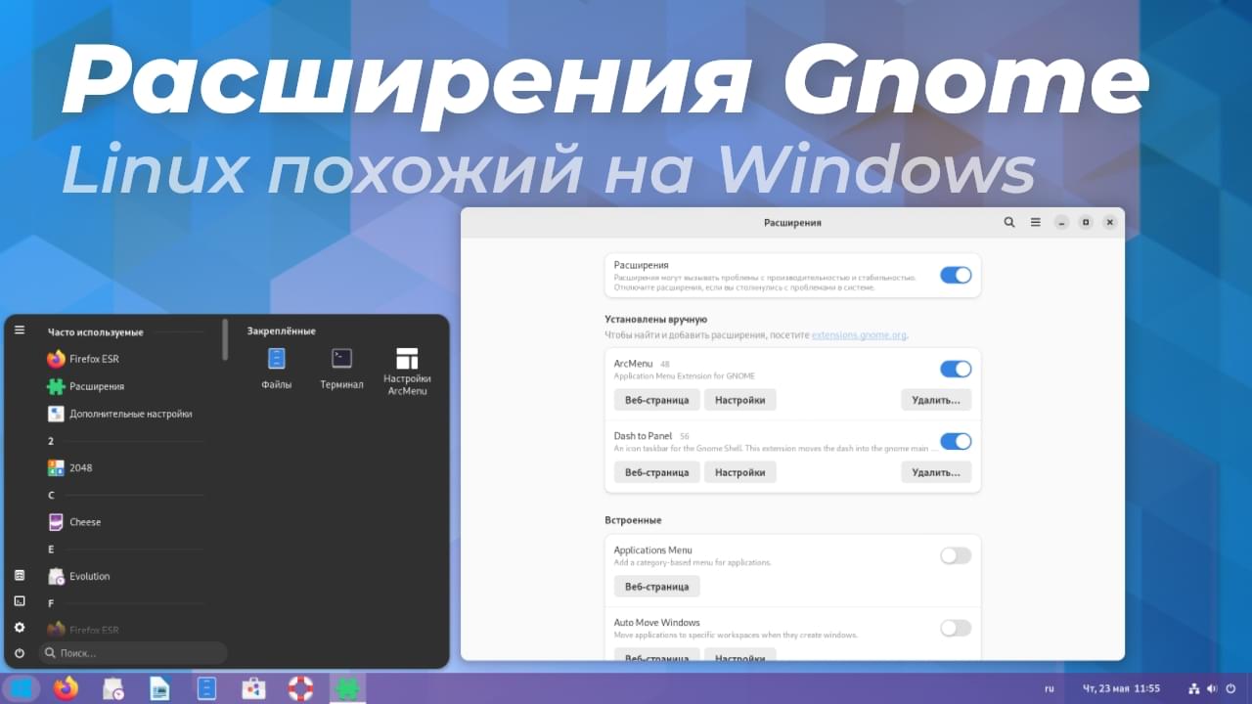Image resolution: width=1252 pixels, height=704 pixels.
Task: Follow the extensions.gnome.org link
Action: coord(859,335)
